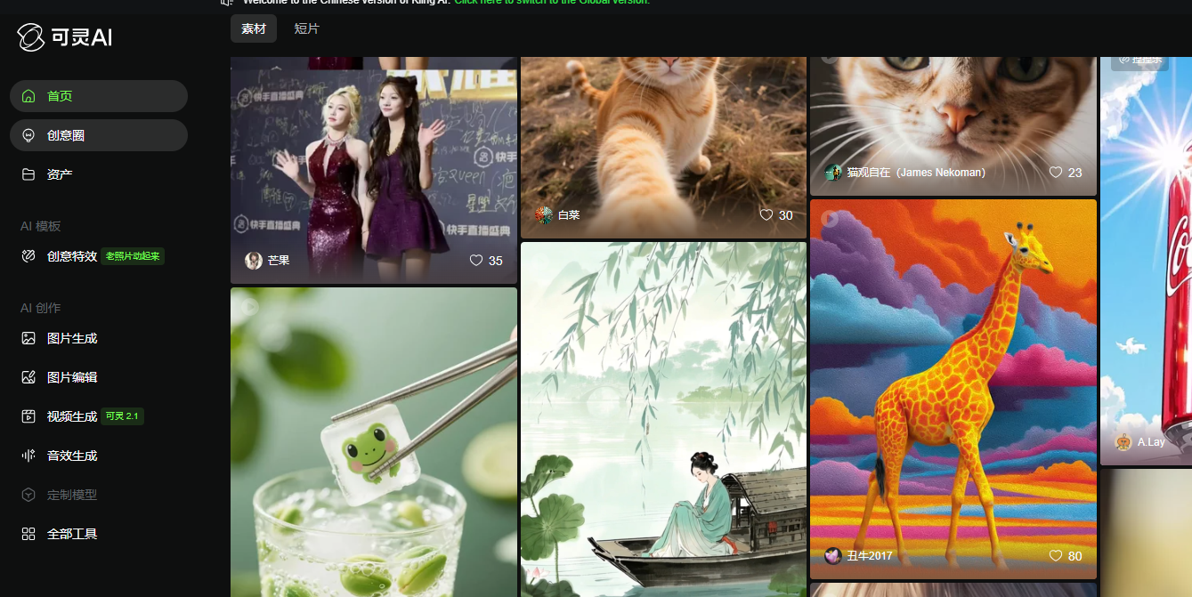Open the frog ice cube thumbnail
The width and height of the screenshot is (1192, 597).
(x=374, y=442)
